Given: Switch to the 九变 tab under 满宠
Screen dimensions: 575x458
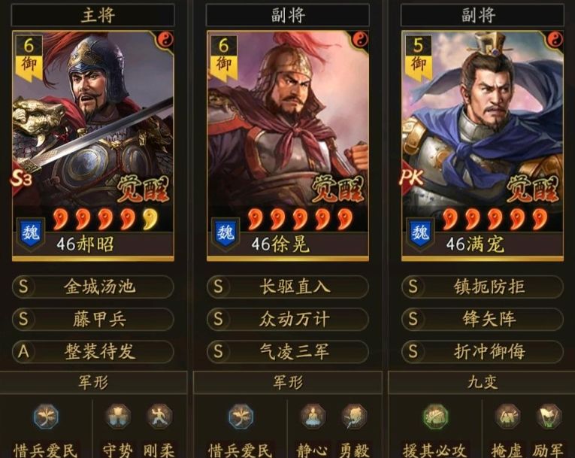Looking at the screenshot, I should point(482,383).
